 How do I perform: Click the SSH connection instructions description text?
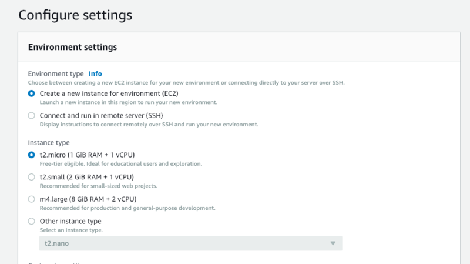point(149,125)
